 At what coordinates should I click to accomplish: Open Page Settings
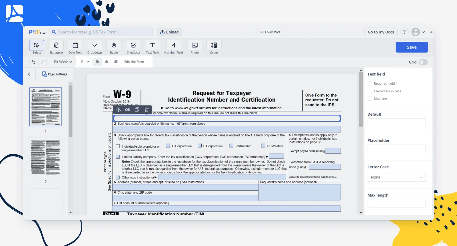pos(55,74)
